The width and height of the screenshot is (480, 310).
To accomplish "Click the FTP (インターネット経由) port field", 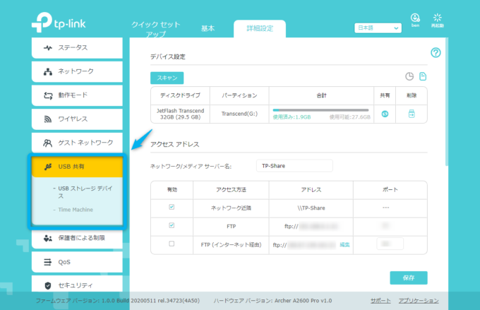I will [x=390, y=244].
